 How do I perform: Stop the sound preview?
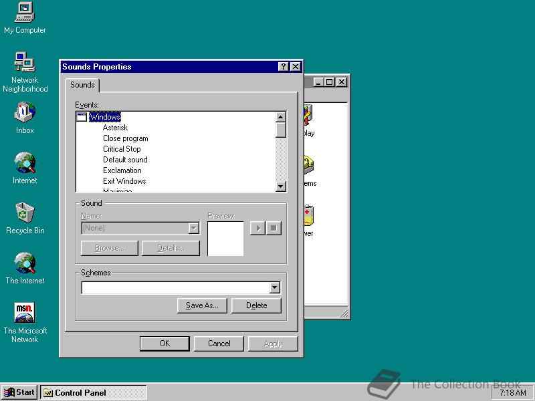coord(274,228)
